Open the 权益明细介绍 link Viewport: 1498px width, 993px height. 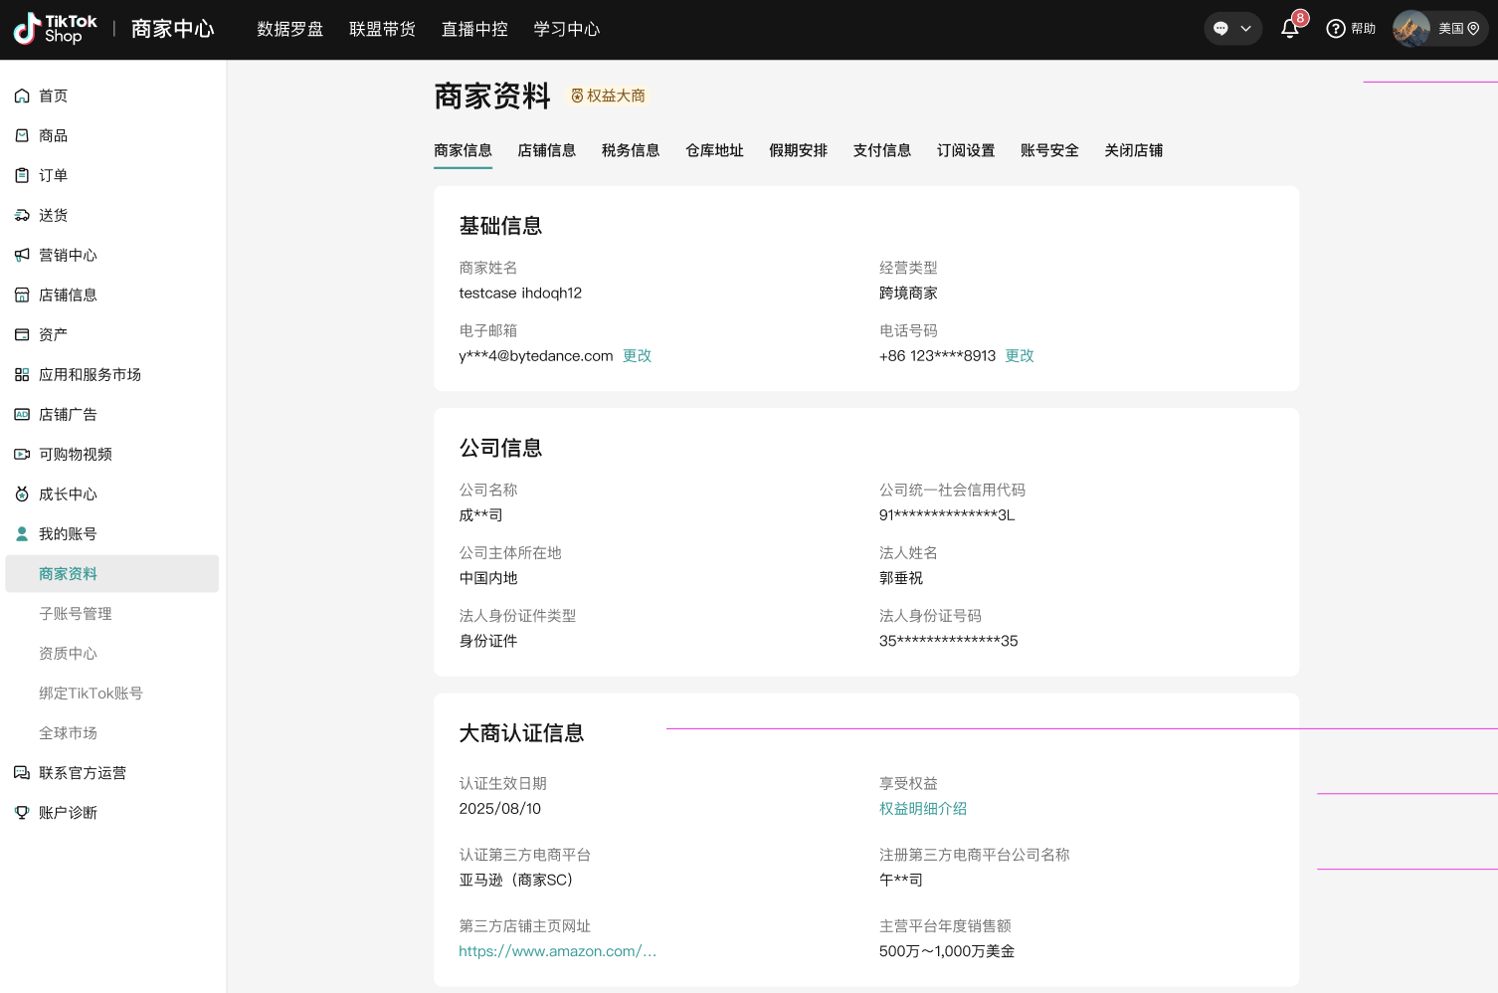923,808
